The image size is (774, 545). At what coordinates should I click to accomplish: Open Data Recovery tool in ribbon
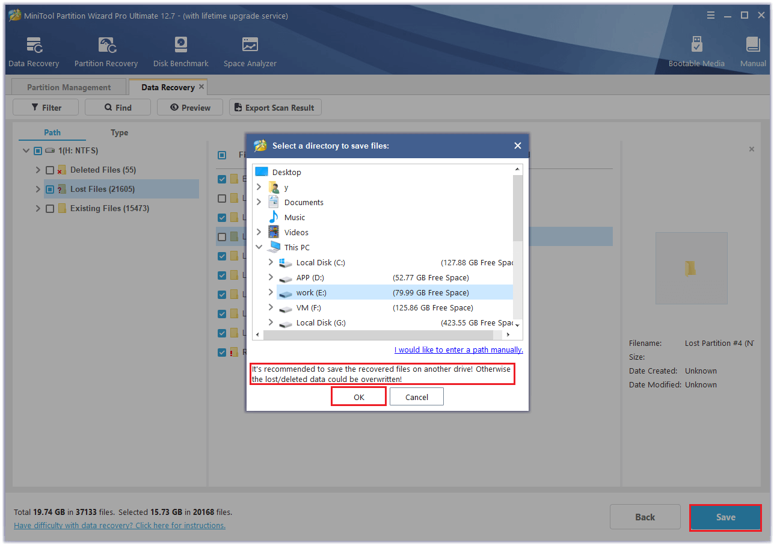34,52
